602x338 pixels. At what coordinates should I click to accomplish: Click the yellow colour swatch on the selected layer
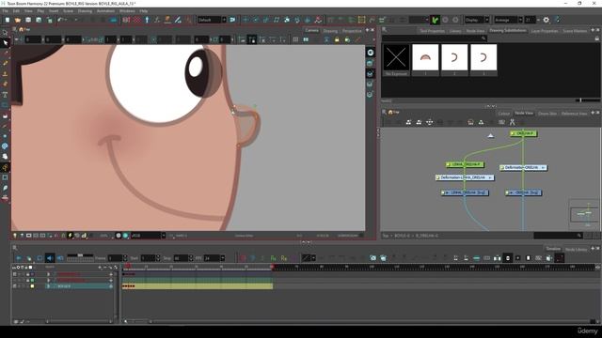click(32, 286)
